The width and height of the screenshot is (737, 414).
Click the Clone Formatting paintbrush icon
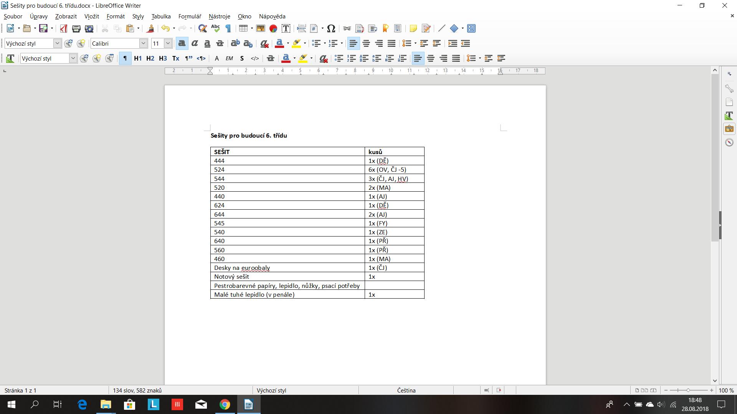[x=150, y=28]
